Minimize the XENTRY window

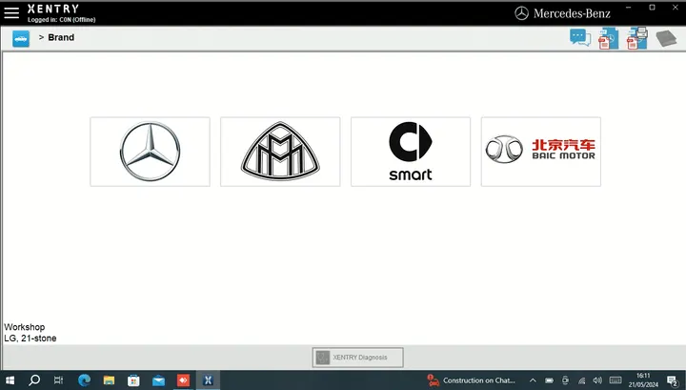coord(629,8)
